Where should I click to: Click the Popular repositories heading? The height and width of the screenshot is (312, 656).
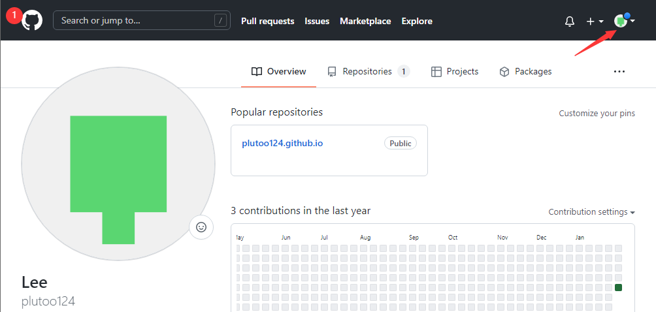(x=277, y=112)
